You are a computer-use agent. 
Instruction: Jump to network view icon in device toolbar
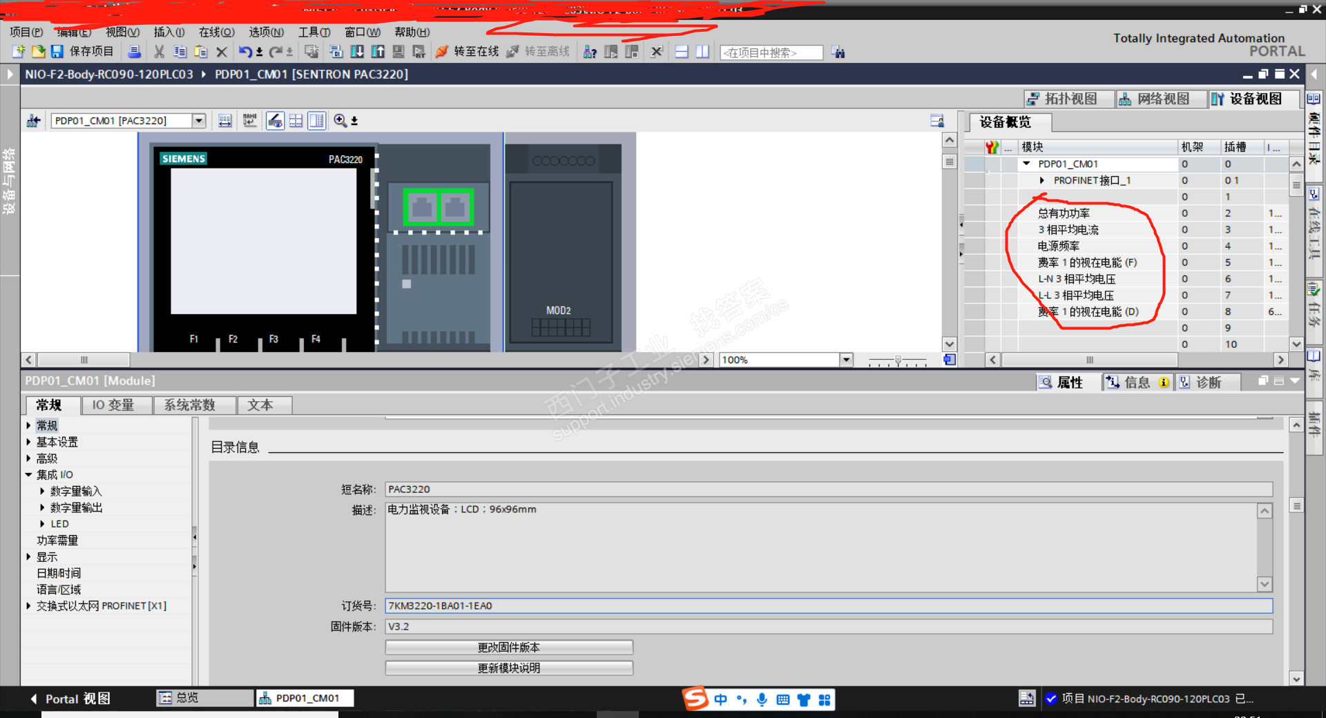point(33,121)
